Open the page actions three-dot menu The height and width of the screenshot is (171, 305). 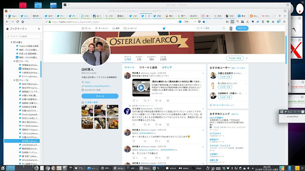coord(195,22)
